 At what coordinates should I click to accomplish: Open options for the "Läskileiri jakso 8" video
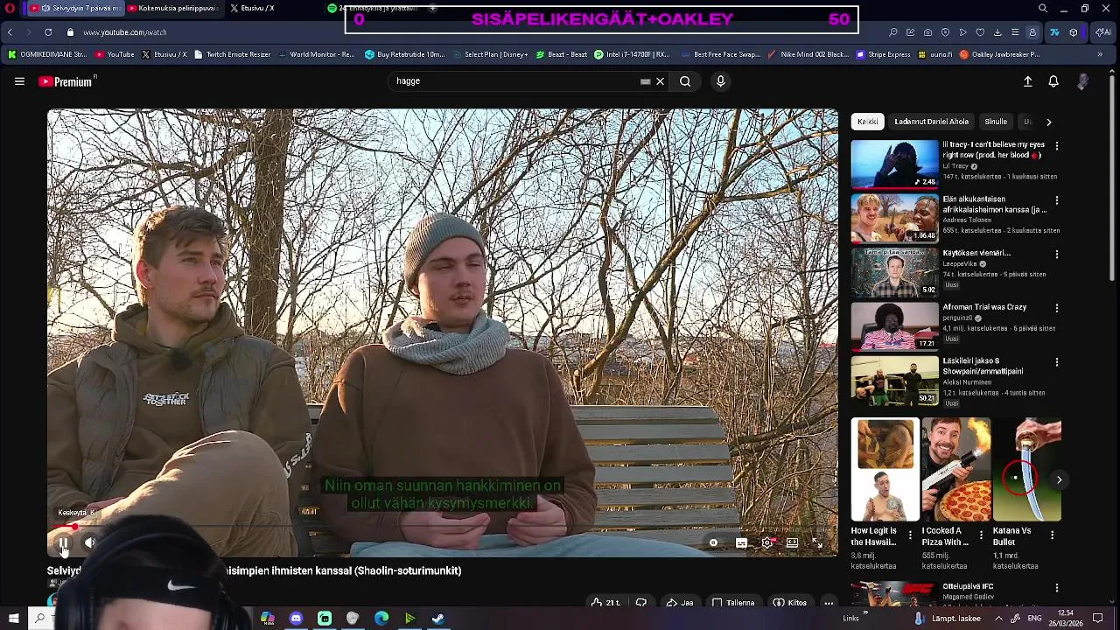click(x=1056, y=362)
